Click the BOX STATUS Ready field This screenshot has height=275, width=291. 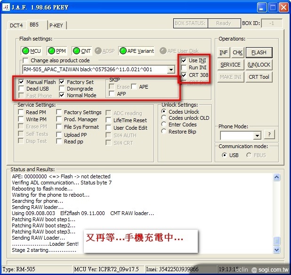point(224,23)
